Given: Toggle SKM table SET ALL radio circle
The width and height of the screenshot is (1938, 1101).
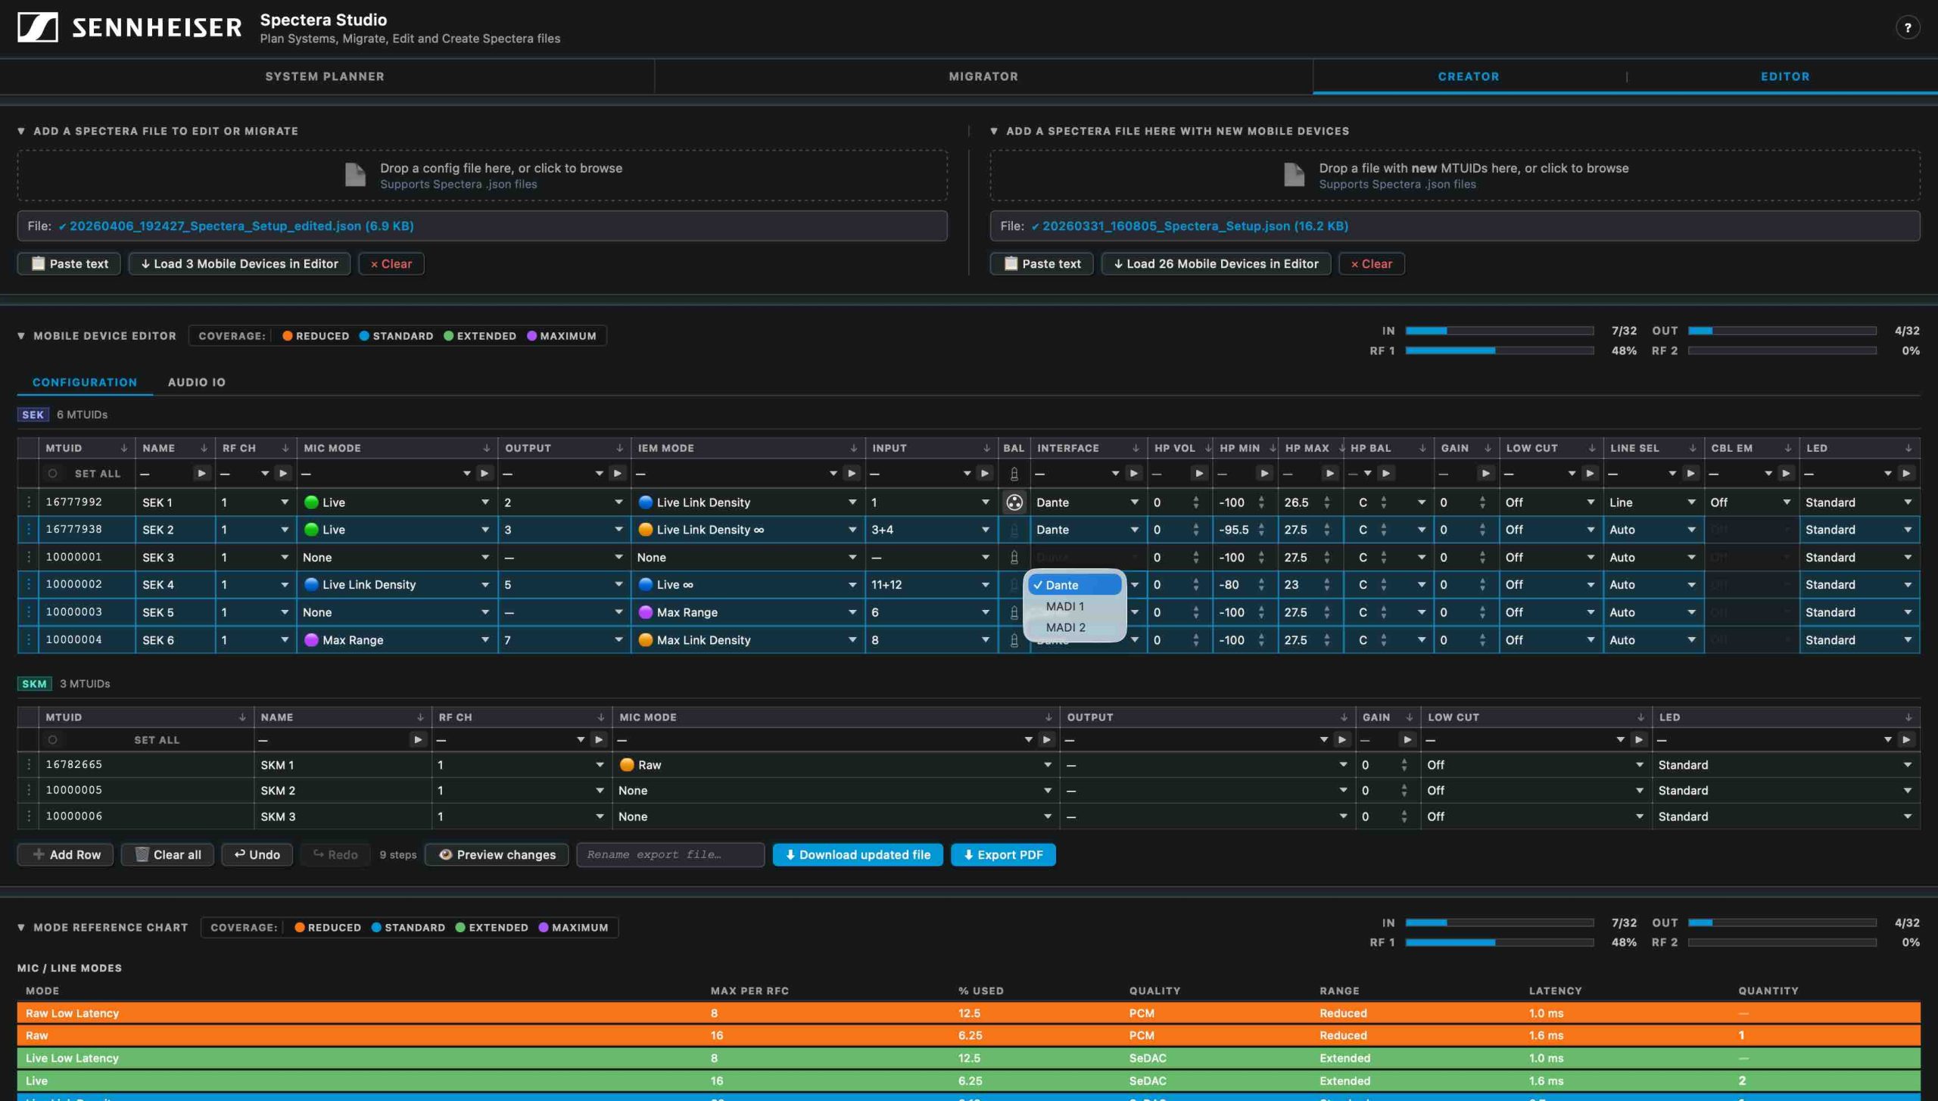Looking at the screenshot, I should 52,740.
